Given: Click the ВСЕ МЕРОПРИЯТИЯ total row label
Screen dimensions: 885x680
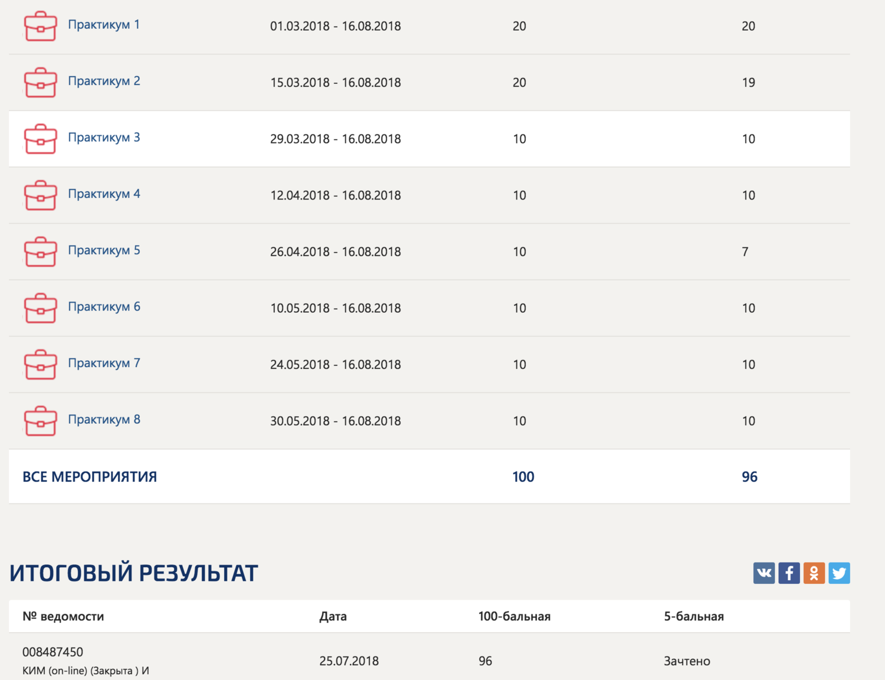Looking at the screenshot, I should coord(90,477).
